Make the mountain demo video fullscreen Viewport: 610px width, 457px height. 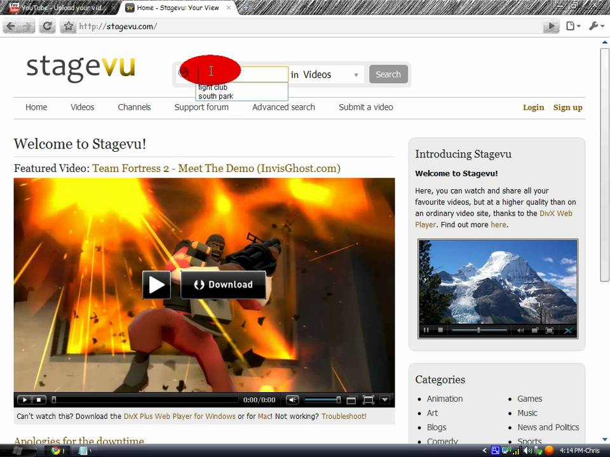(549, 330)
